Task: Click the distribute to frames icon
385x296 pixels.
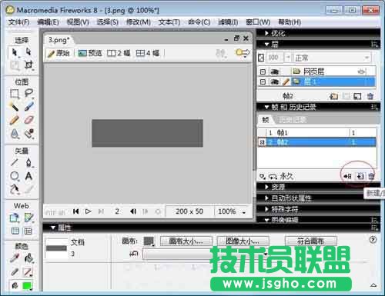Action: pyautogui.click(x=347, y=176)
